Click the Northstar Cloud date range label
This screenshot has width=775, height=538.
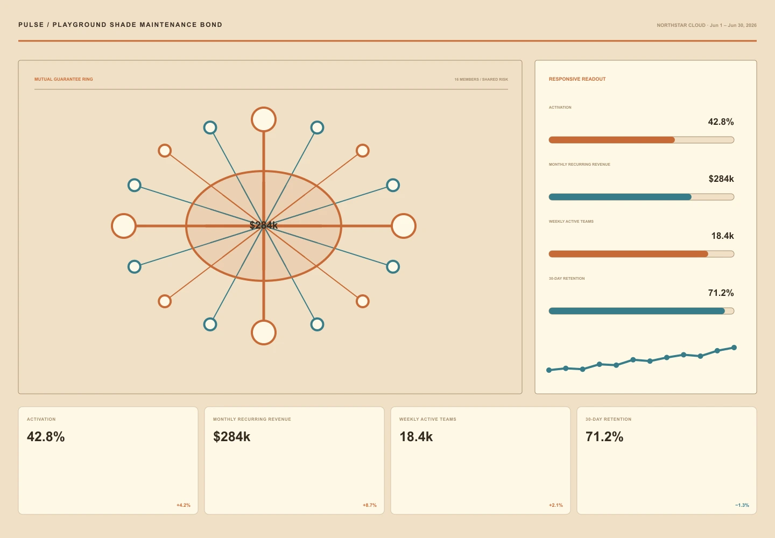click(707, 25)
